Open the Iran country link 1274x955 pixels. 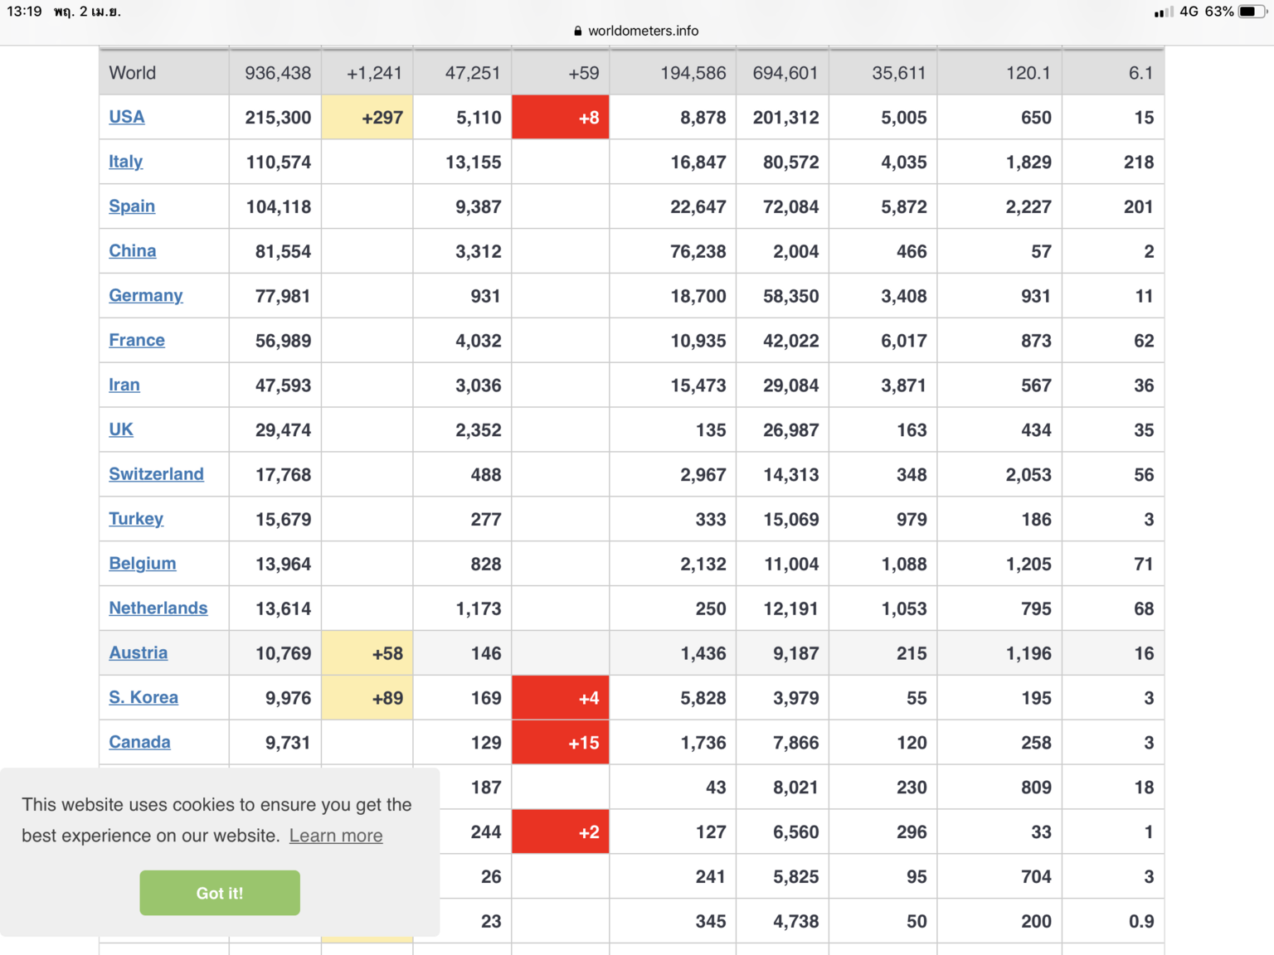(x=124, y=385)
